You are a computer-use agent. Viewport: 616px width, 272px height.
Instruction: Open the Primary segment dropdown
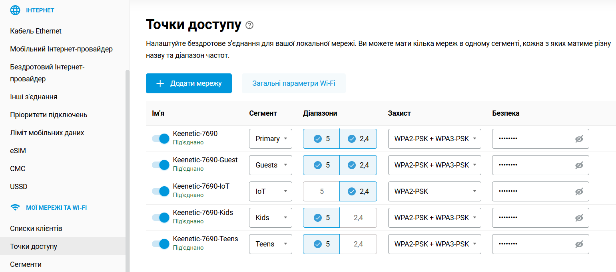coord(271,139)
